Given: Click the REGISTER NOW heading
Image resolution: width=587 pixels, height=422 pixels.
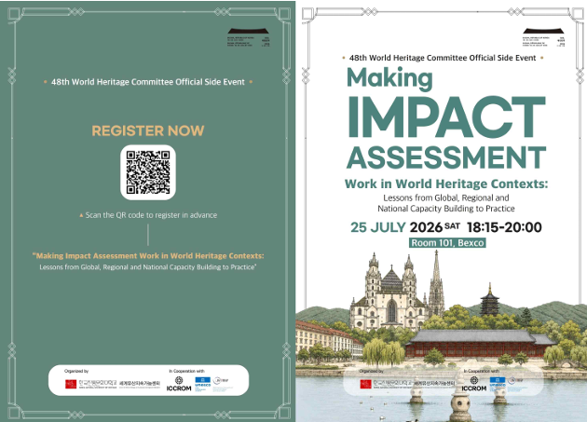Looking at the screenshot, I should tap(148, 130).
